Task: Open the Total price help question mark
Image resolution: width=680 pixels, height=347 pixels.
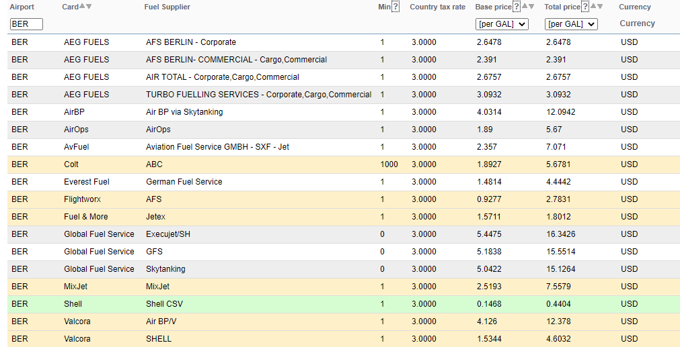Action: coord(585,7)
